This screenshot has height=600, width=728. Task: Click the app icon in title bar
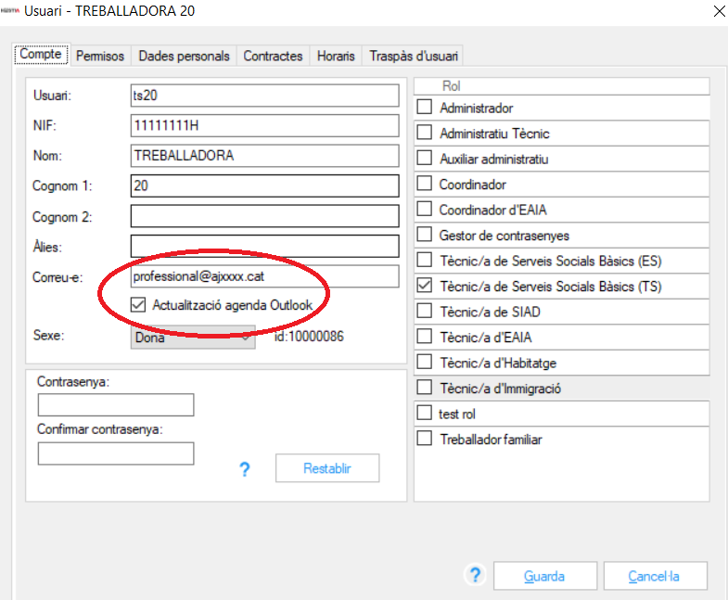10,11
